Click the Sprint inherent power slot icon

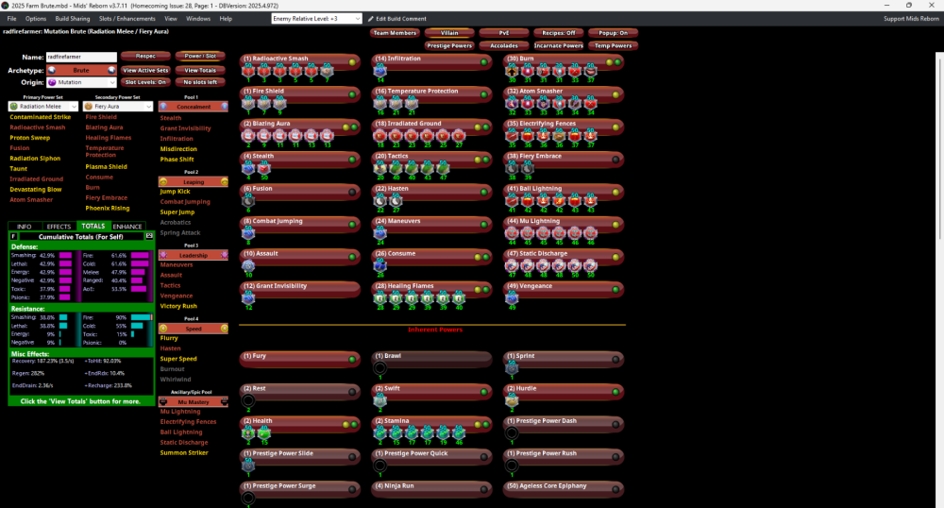click(x=511, y=366)
